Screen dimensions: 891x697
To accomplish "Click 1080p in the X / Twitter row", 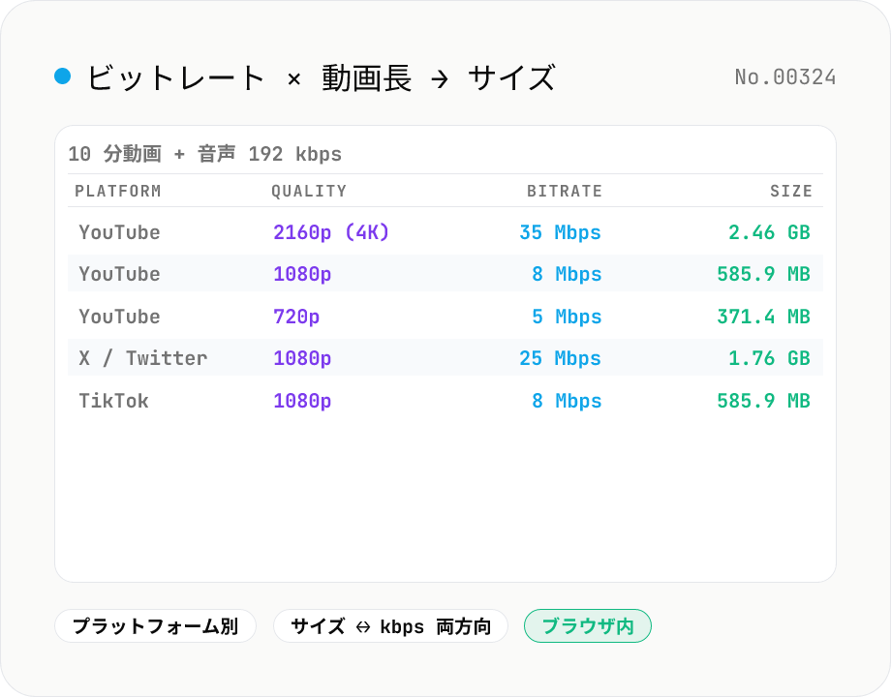I will 302,358.
